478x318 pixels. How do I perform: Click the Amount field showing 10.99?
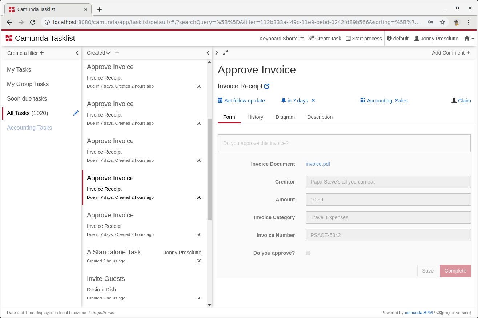point(388,200)
